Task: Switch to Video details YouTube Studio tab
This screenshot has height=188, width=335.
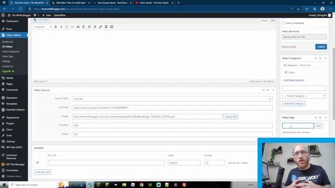Action: point(154,3)
